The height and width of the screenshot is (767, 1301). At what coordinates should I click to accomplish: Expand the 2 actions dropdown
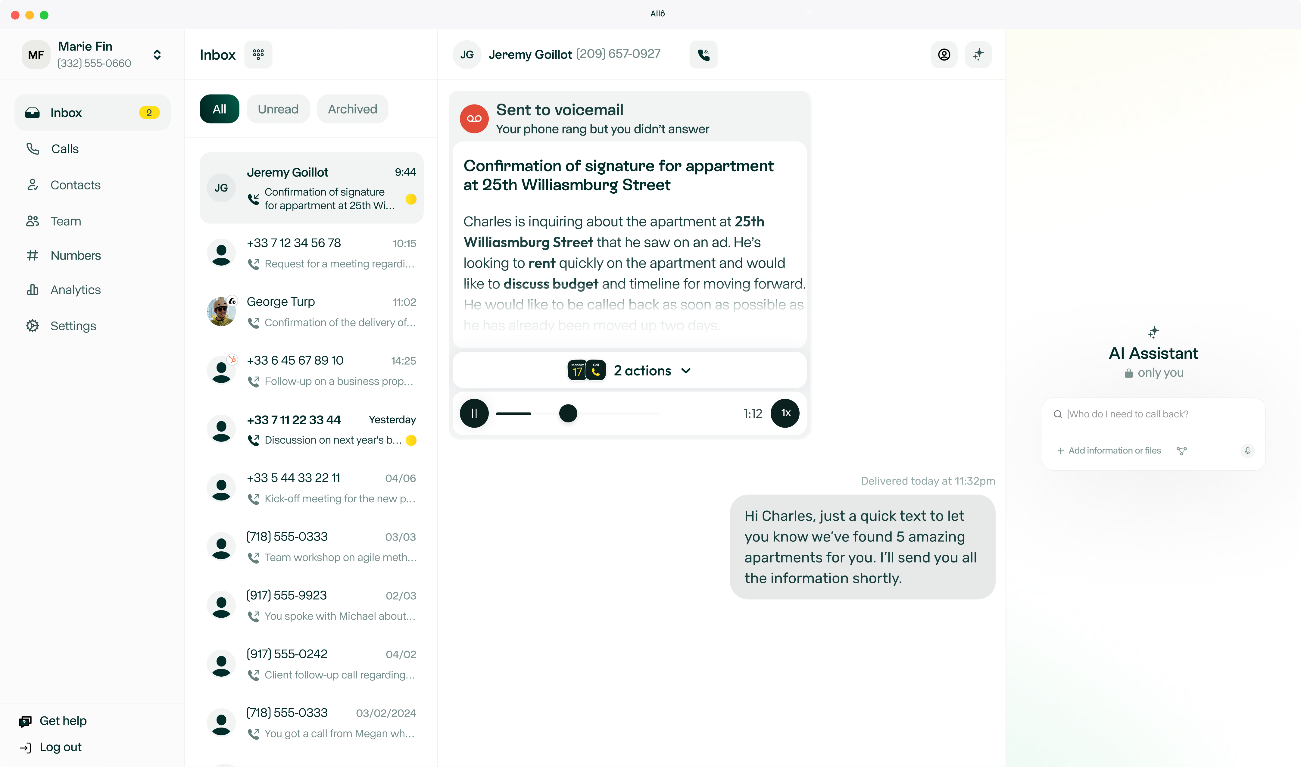coord(652,371)
